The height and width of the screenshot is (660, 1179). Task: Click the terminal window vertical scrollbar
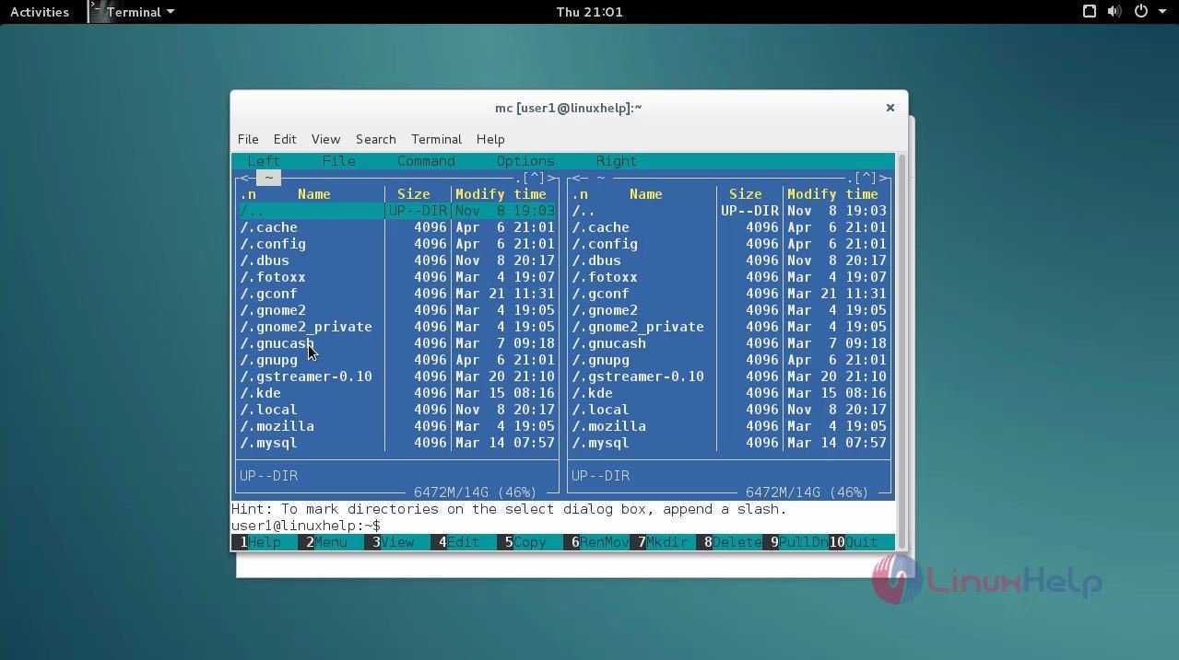tap(902, 350)
